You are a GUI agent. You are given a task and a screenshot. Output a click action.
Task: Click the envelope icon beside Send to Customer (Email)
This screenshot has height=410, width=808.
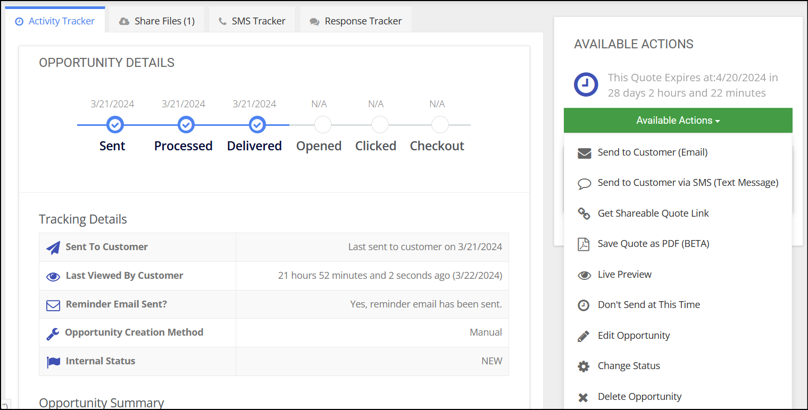tap(584, 153)
